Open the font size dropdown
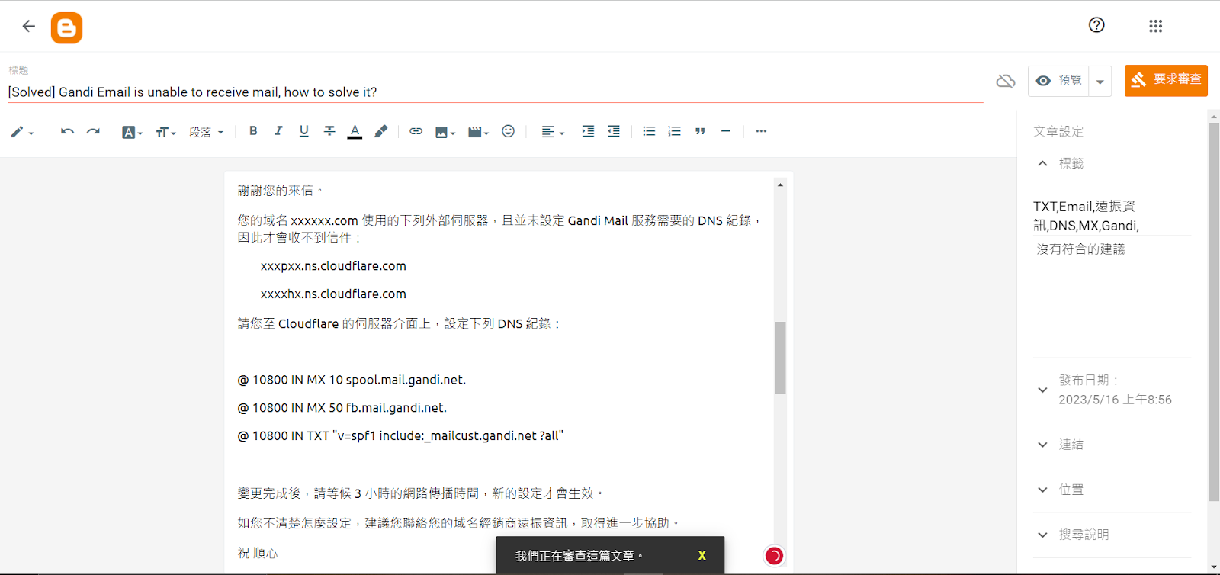The width and height of the screenshot is (1220, 575). coord(165,132)
